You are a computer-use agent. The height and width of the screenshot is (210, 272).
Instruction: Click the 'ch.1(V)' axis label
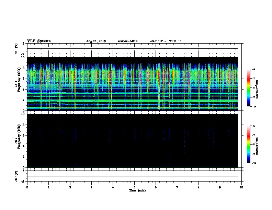point(16,49)
